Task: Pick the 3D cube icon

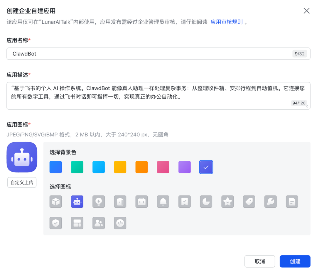Action: point(55,202)
